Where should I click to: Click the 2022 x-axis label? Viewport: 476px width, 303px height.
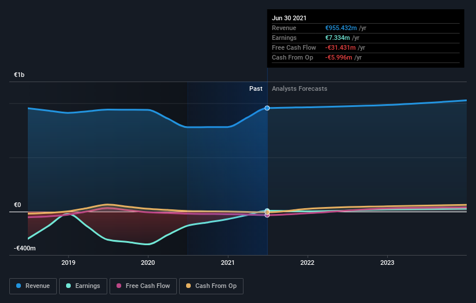pyautogui.click(x=307, y=263)
